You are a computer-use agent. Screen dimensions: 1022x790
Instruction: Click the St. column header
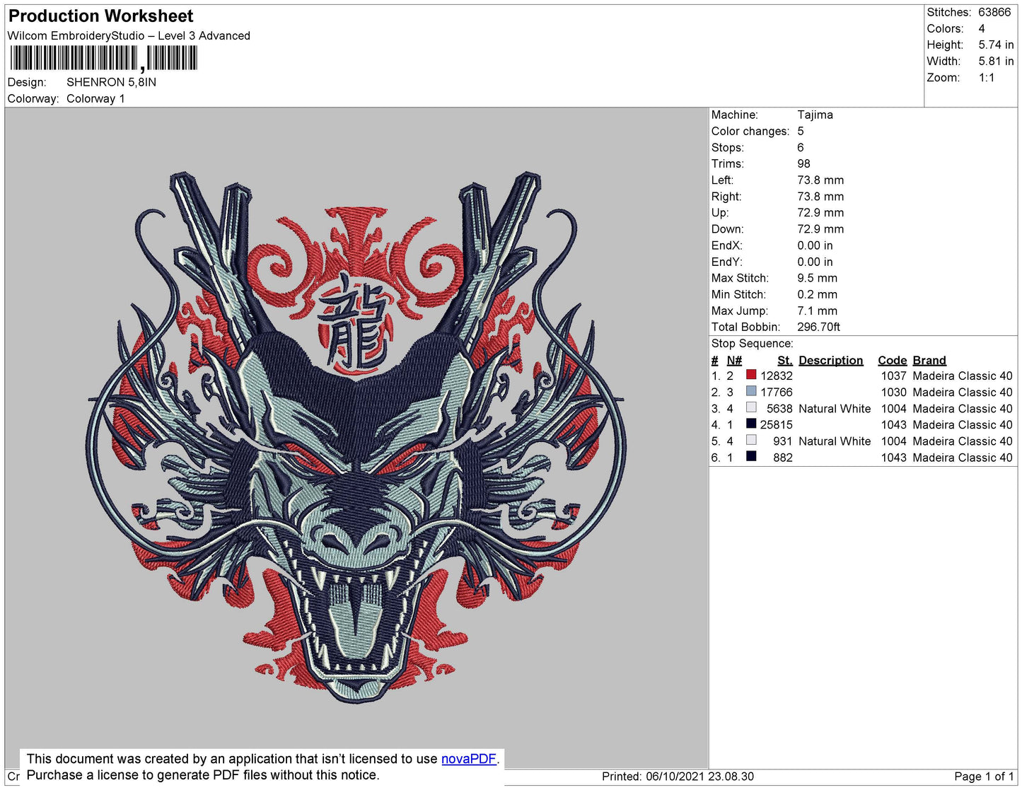(x=784, y=360)
